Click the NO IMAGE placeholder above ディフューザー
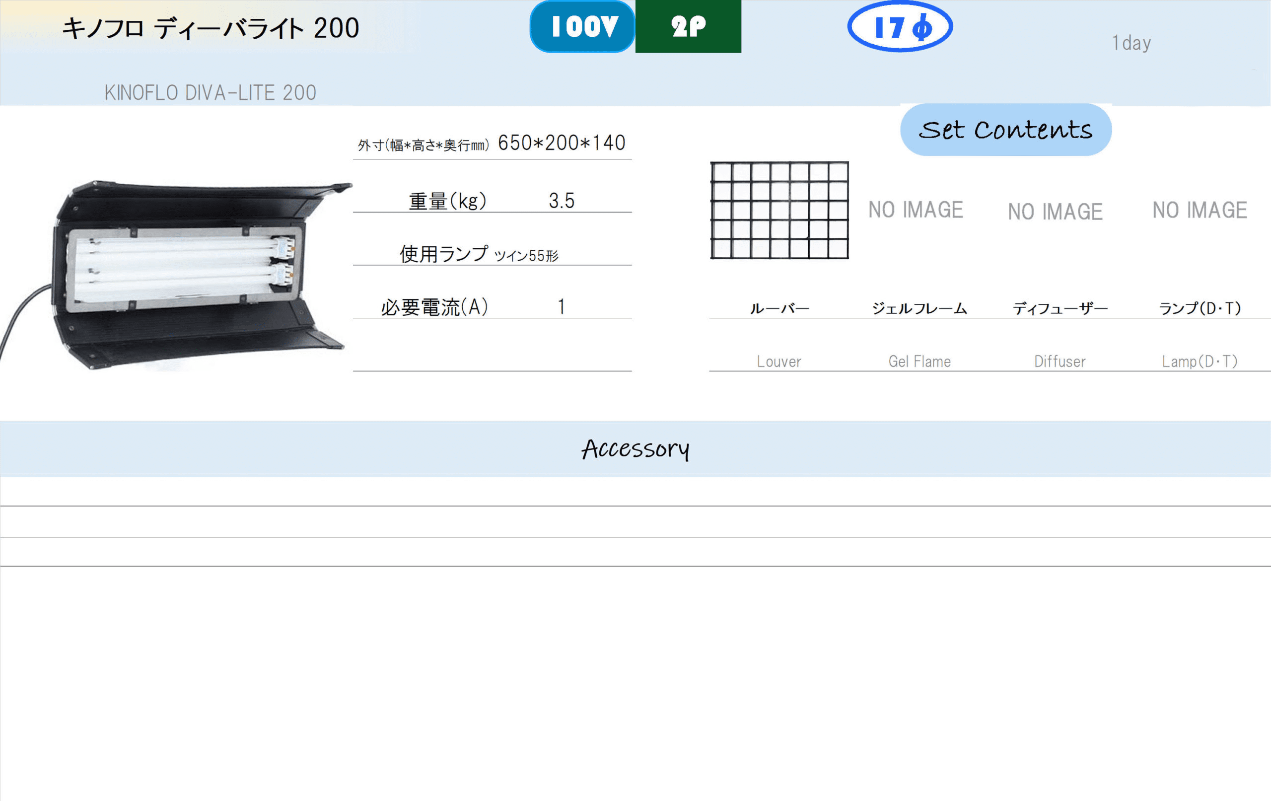This screenshot has height=801, width=1271. (x=1055, y=212)
